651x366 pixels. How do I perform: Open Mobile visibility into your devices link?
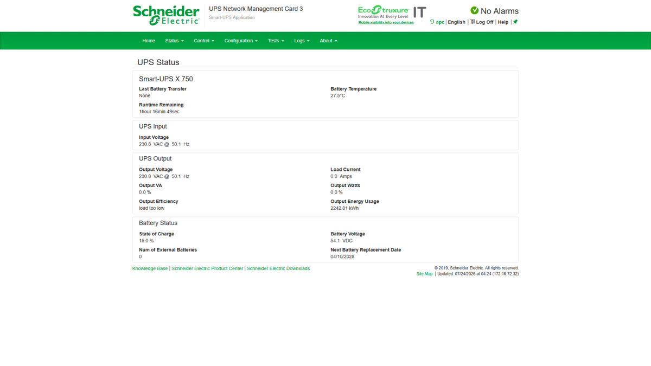coord(386,23)
